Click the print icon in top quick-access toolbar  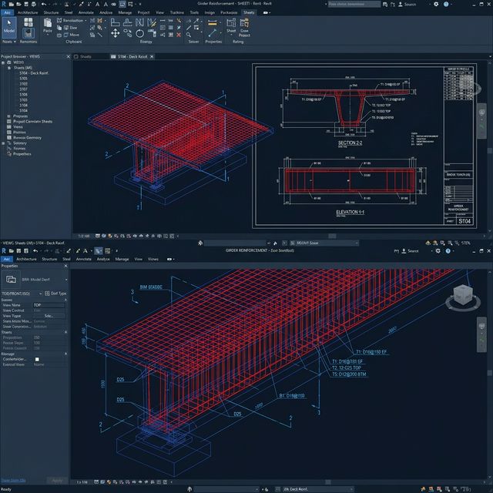(x=34, y=4)
